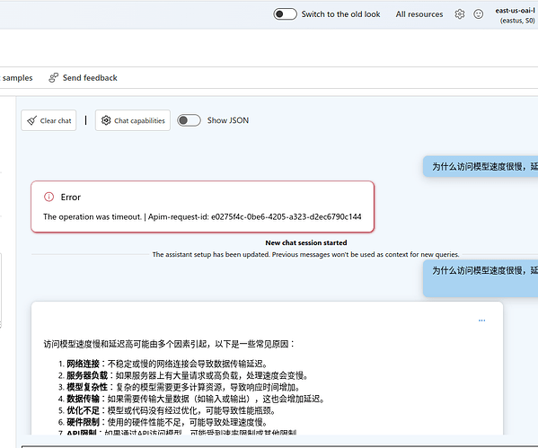Image resolution: width=538 pixels, height=448 pixels.
Task: Click the Send feedback person icon
Action: pos(53,78)
